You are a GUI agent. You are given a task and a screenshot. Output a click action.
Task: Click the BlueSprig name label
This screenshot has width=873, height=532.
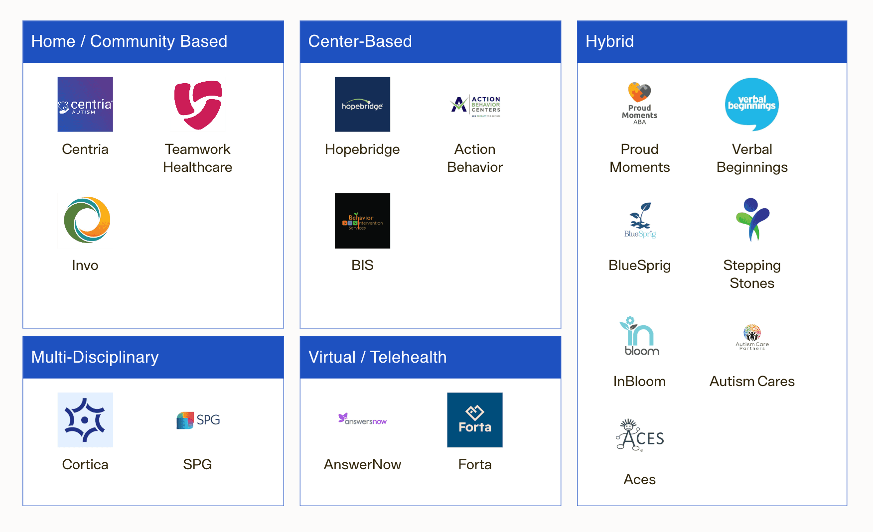[640, 266]
